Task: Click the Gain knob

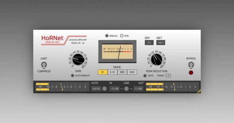Action: point(78,59)
